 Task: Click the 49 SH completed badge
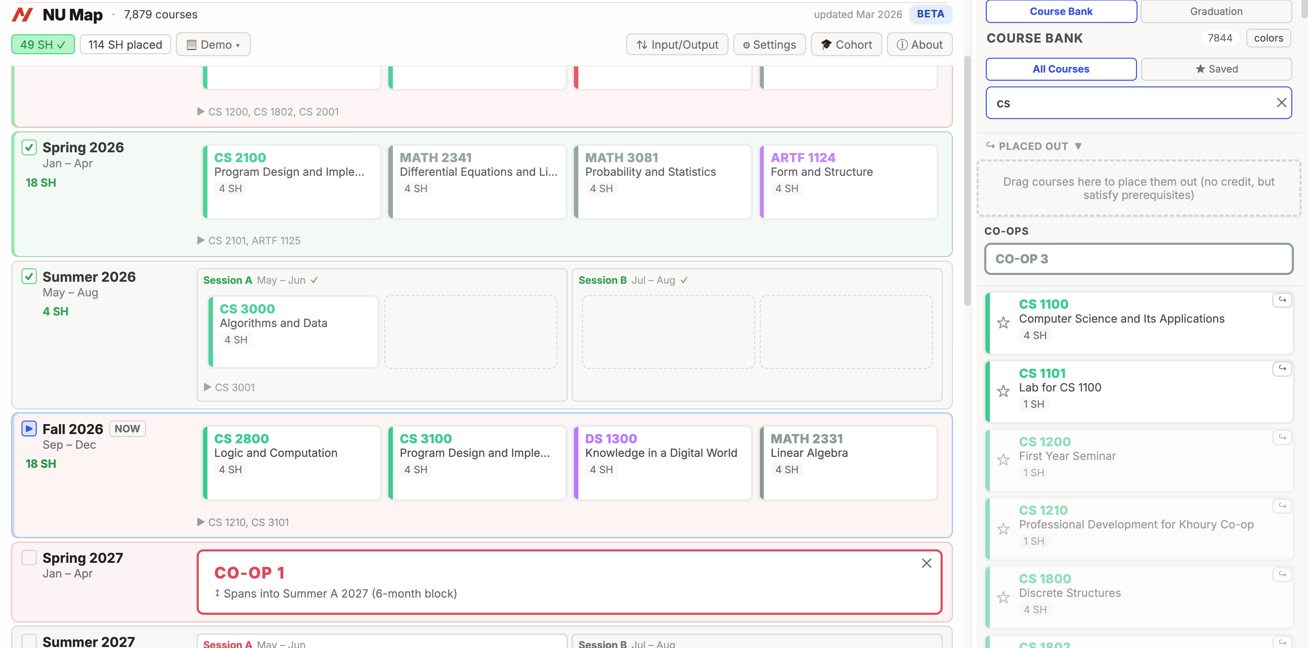43,45
